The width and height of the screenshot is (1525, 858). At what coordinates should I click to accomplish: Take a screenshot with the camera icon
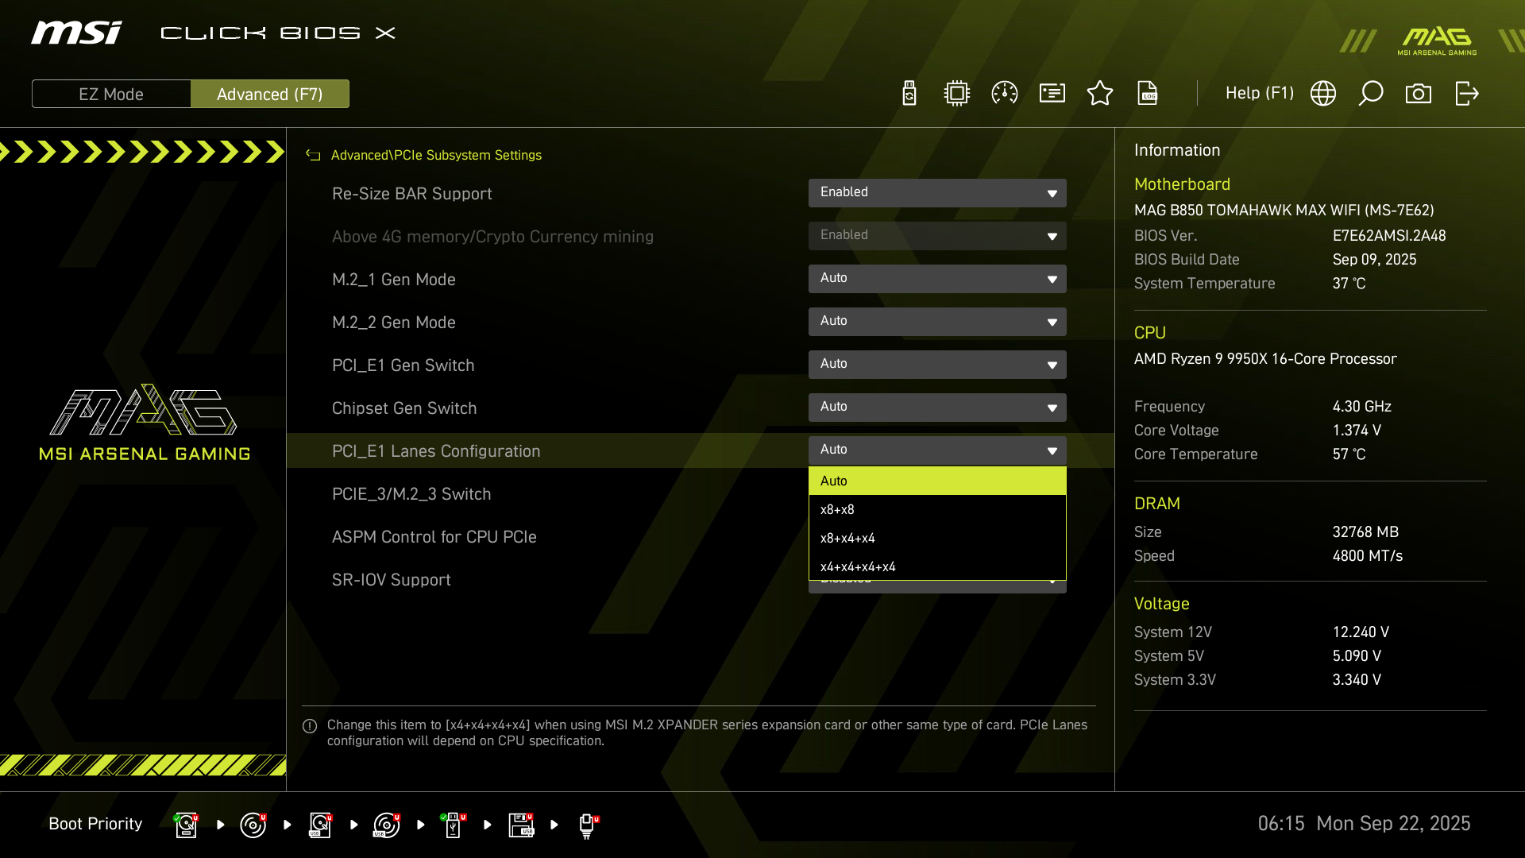pos(1419,94)
